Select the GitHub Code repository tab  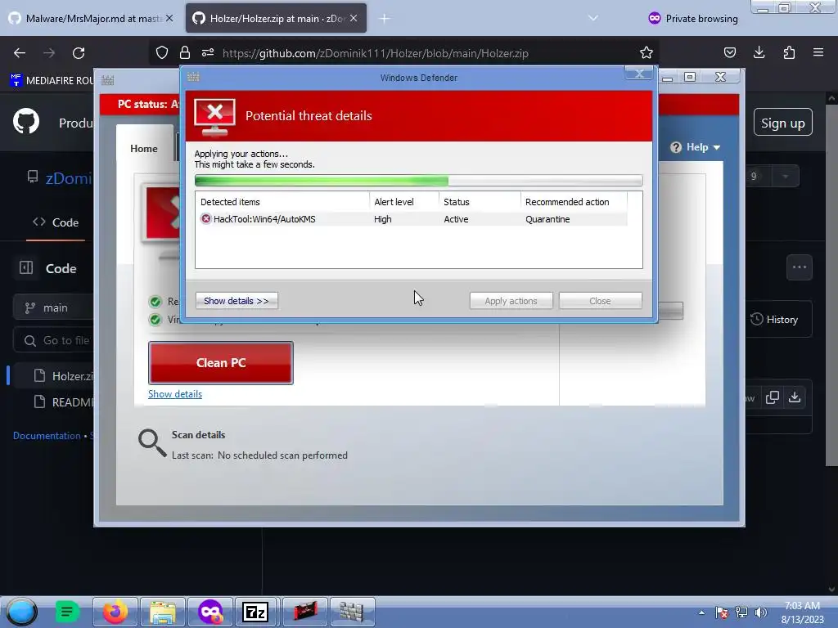coord(56,222)
